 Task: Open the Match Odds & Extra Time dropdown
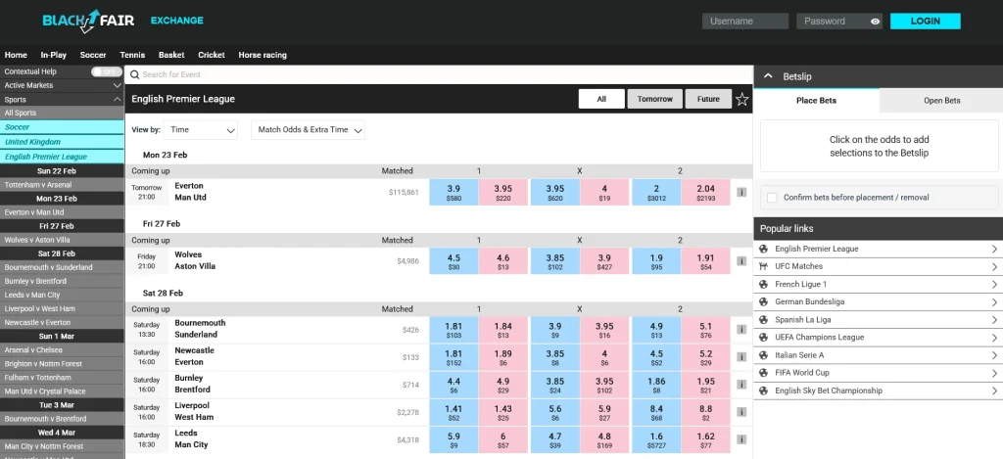click(308, 129)
